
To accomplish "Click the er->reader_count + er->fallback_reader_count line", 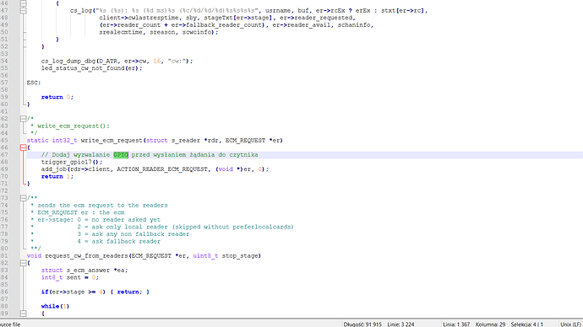I will tap(236, 25).
